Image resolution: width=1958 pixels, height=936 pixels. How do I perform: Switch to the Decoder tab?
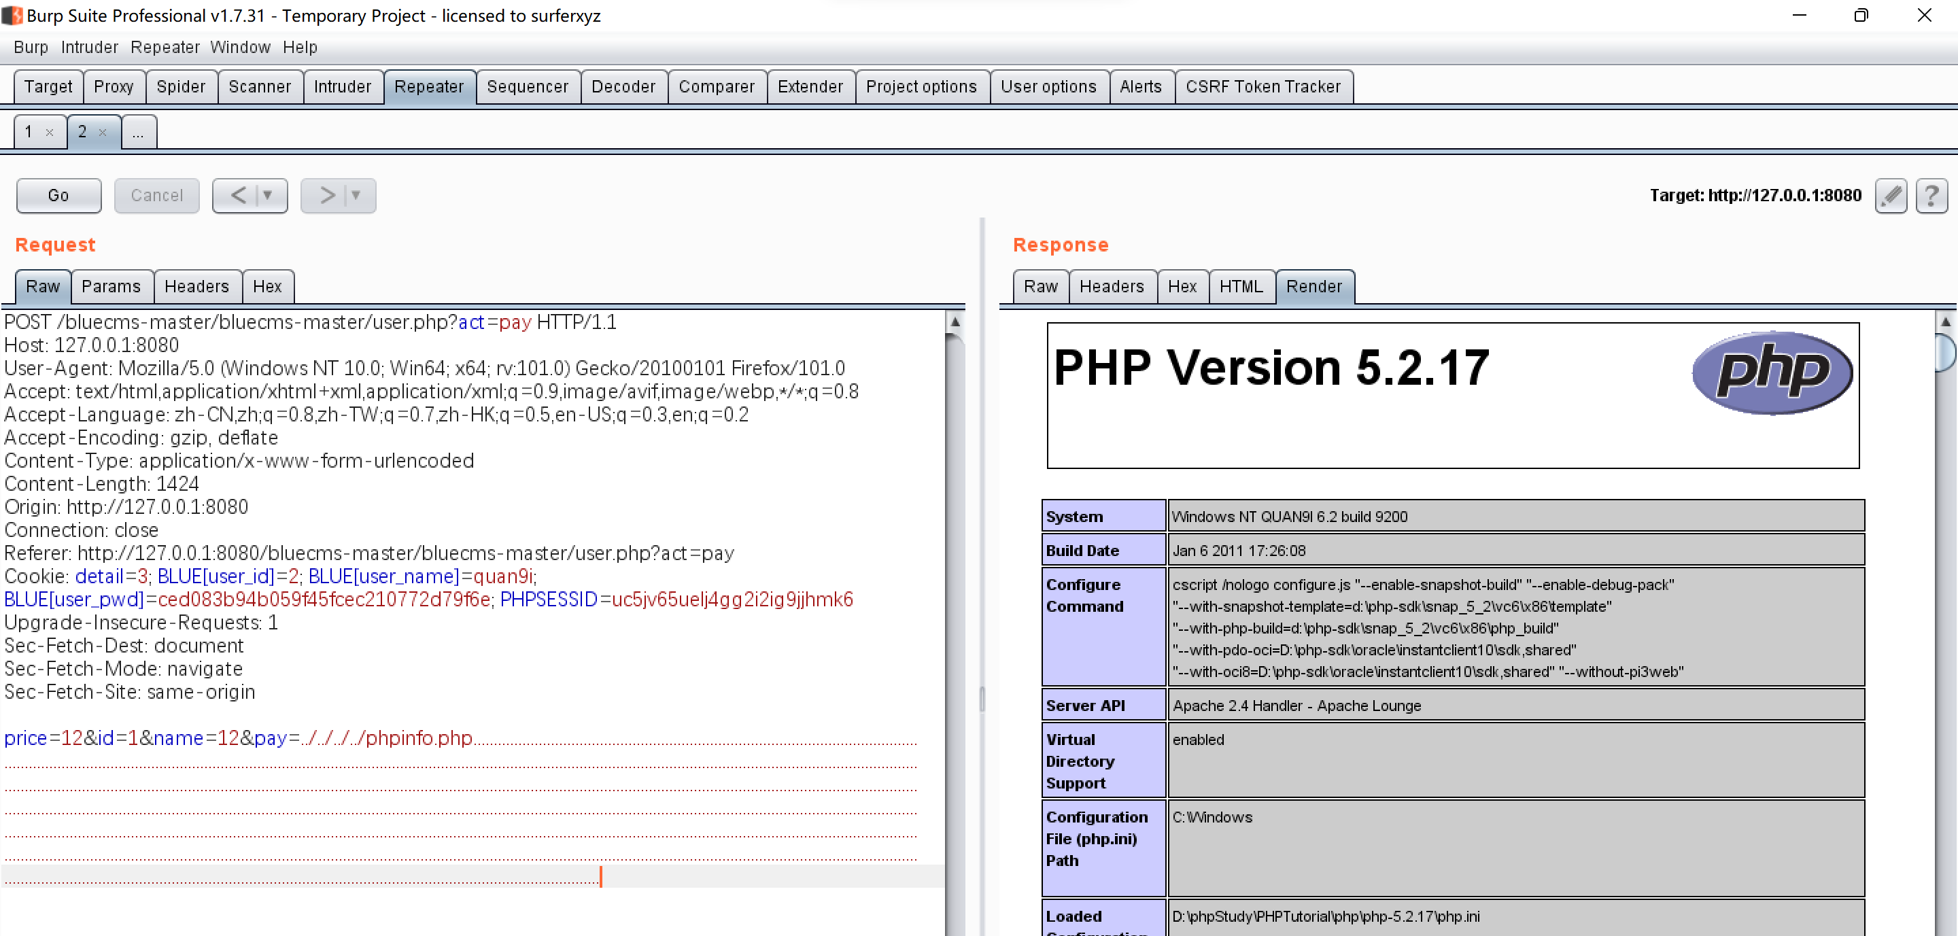tap(624, 86)
